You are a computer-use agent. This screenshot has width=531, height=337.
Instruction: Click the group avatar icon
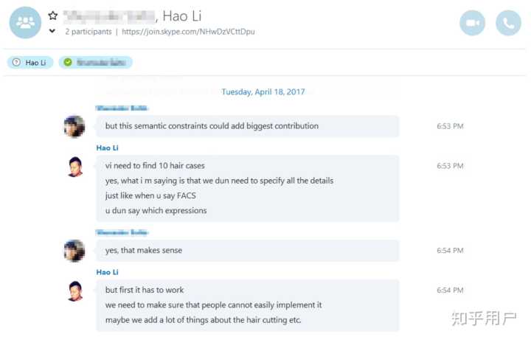(25, 22)
